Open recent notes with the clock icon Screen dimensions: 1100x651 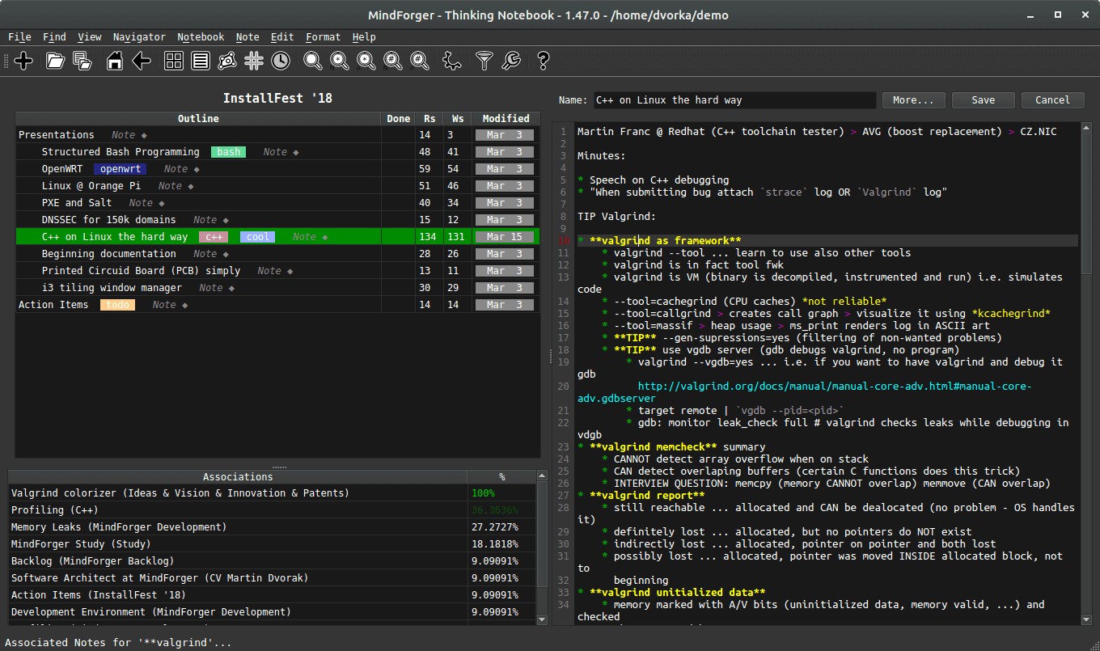click(x=281, y=61)
